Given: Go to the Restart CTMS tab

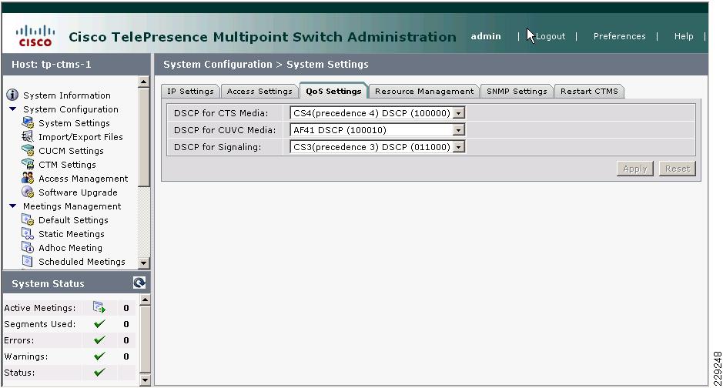Looking at the screenshot, I should [x=589, y=92].
